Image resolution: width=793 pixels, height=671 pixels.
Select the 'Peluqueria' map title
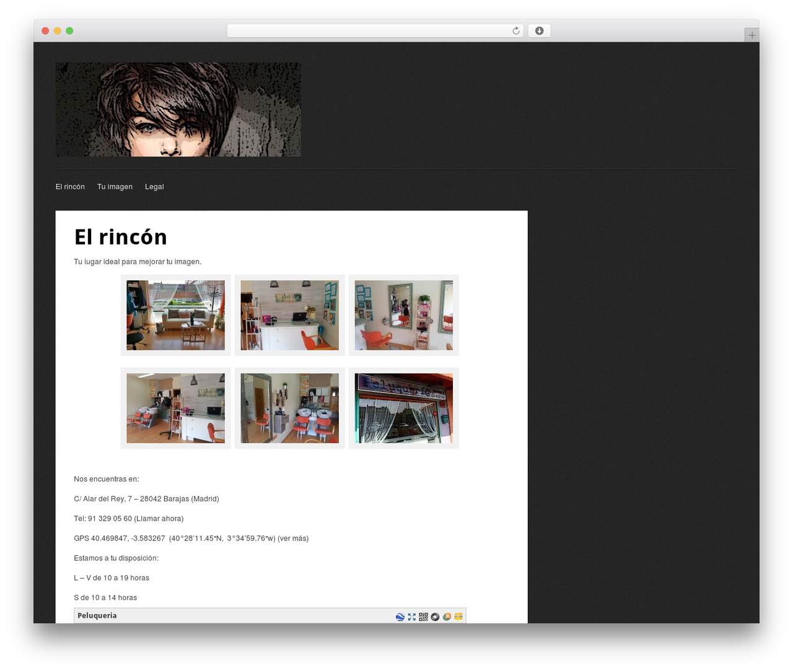pyautogui.click(x=97, y=616)
